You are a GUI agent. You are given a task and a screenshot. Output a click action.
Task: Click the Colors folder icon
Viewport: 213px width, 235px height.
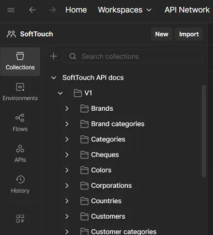tap(84, 170)
